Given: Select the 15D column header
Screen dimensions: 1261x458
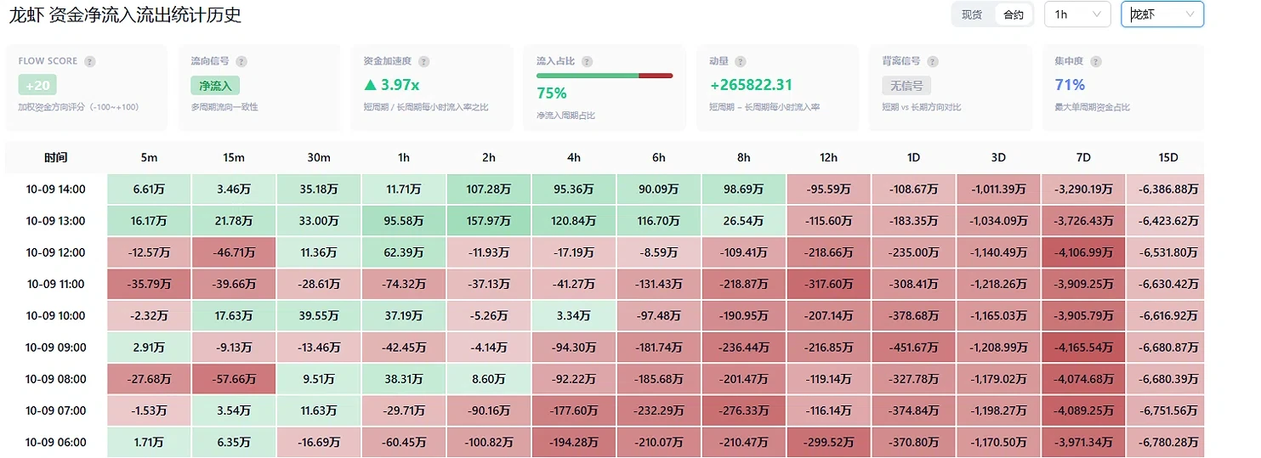Looking at the screenshot, I should pos(1168,158).
